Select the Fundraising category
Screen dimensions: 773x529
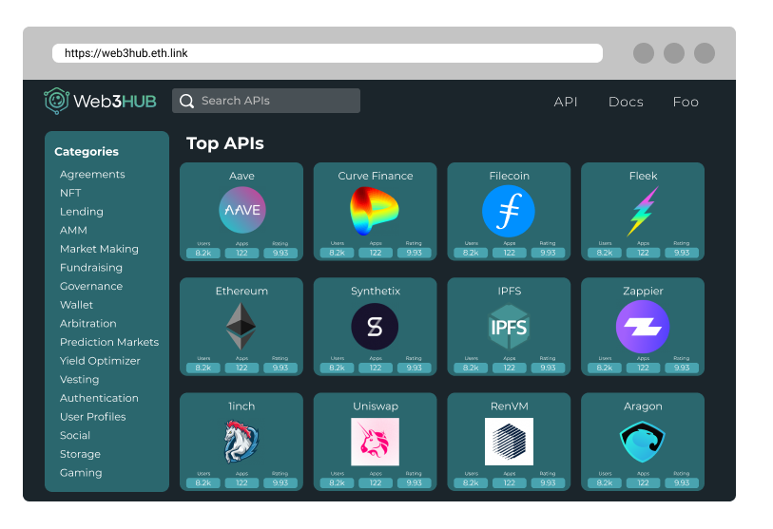click(x=91, y=268)
